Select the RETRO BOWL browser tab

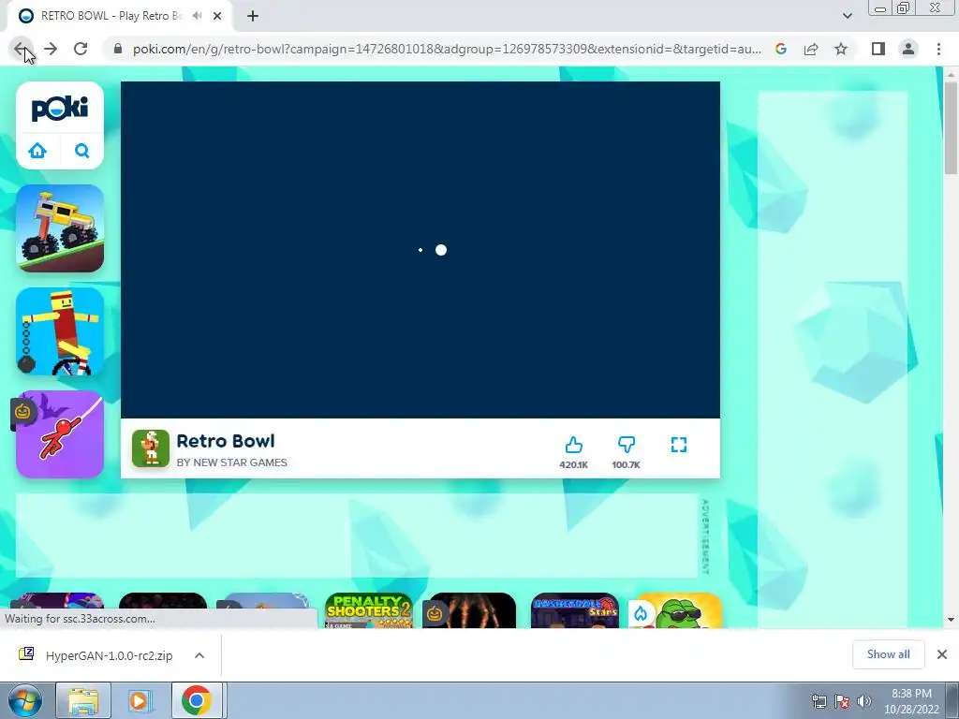click(120, 16)
